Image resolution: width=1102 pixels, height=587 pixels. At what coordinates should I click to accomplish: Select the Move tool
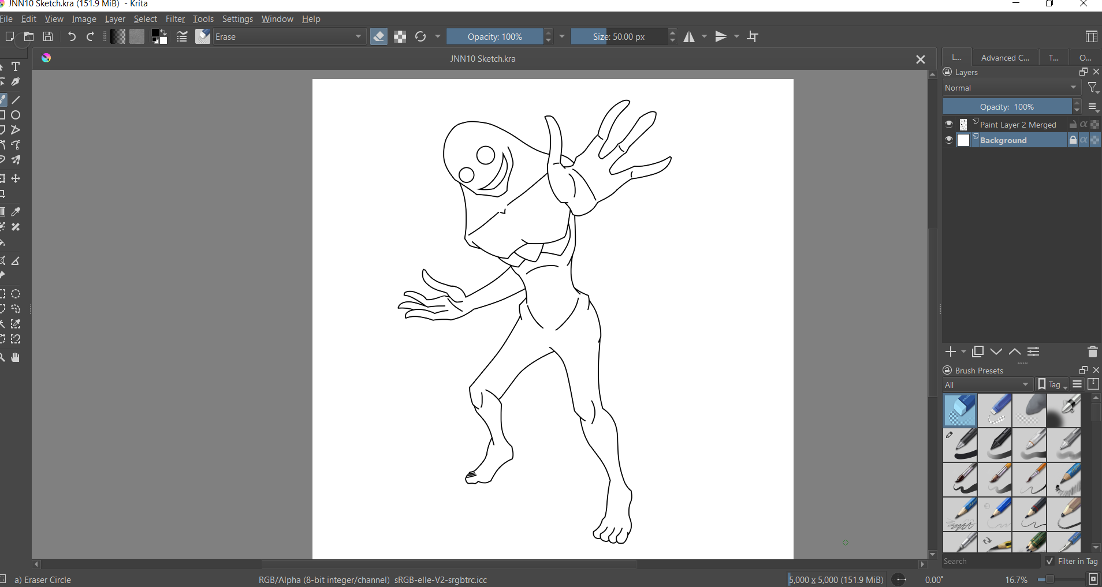[16, 179]
